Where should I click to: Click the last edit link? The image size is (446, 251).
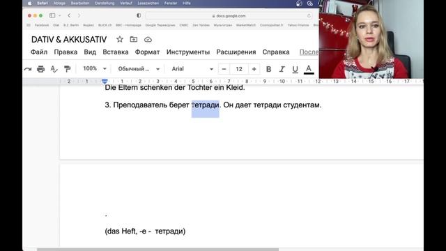[x=309, y=52]
